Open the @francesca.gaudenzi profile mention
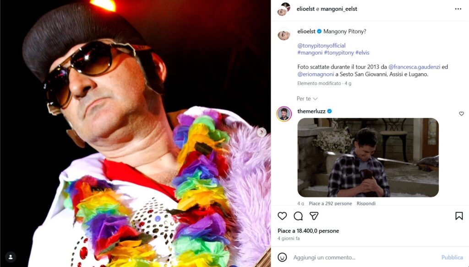 (414, 67)
